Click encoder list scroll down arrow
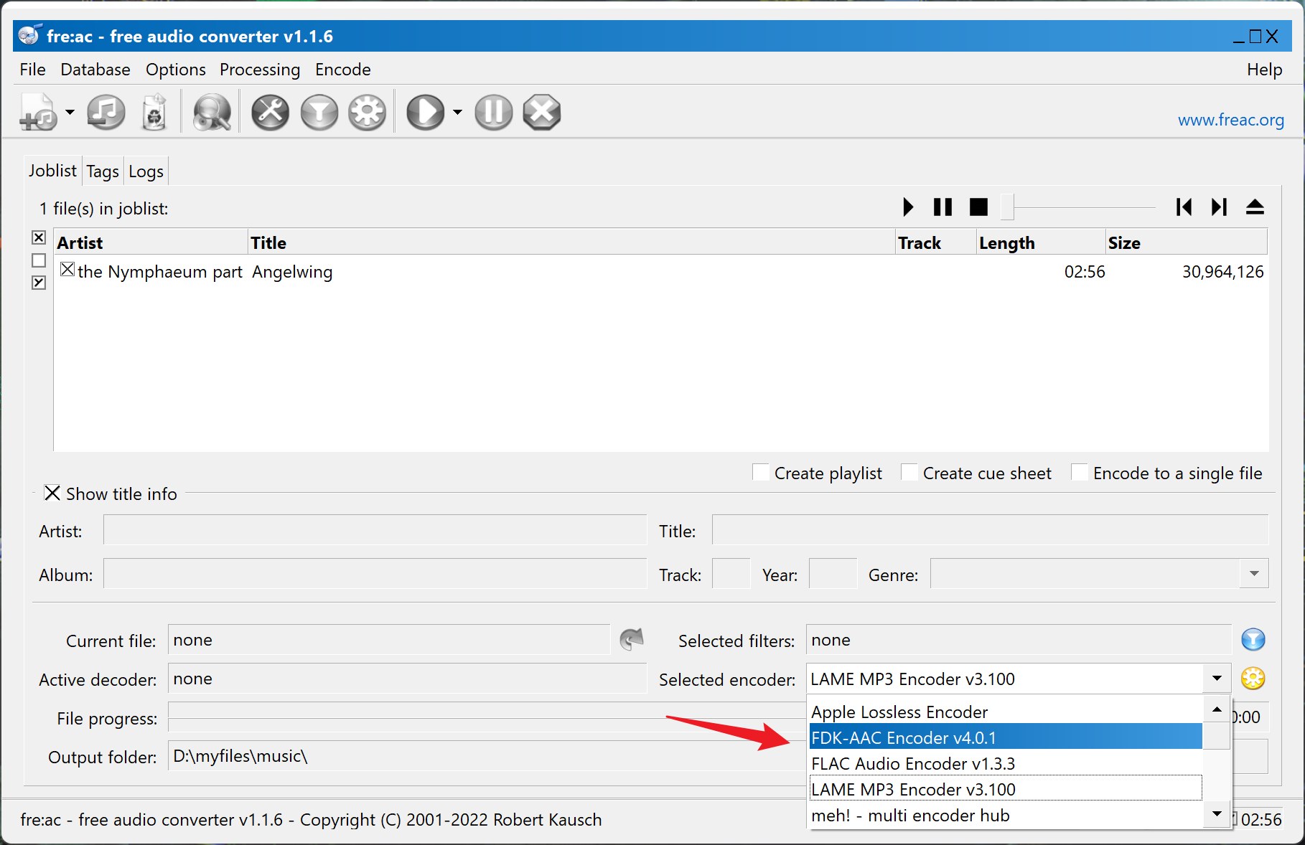 1217,814
